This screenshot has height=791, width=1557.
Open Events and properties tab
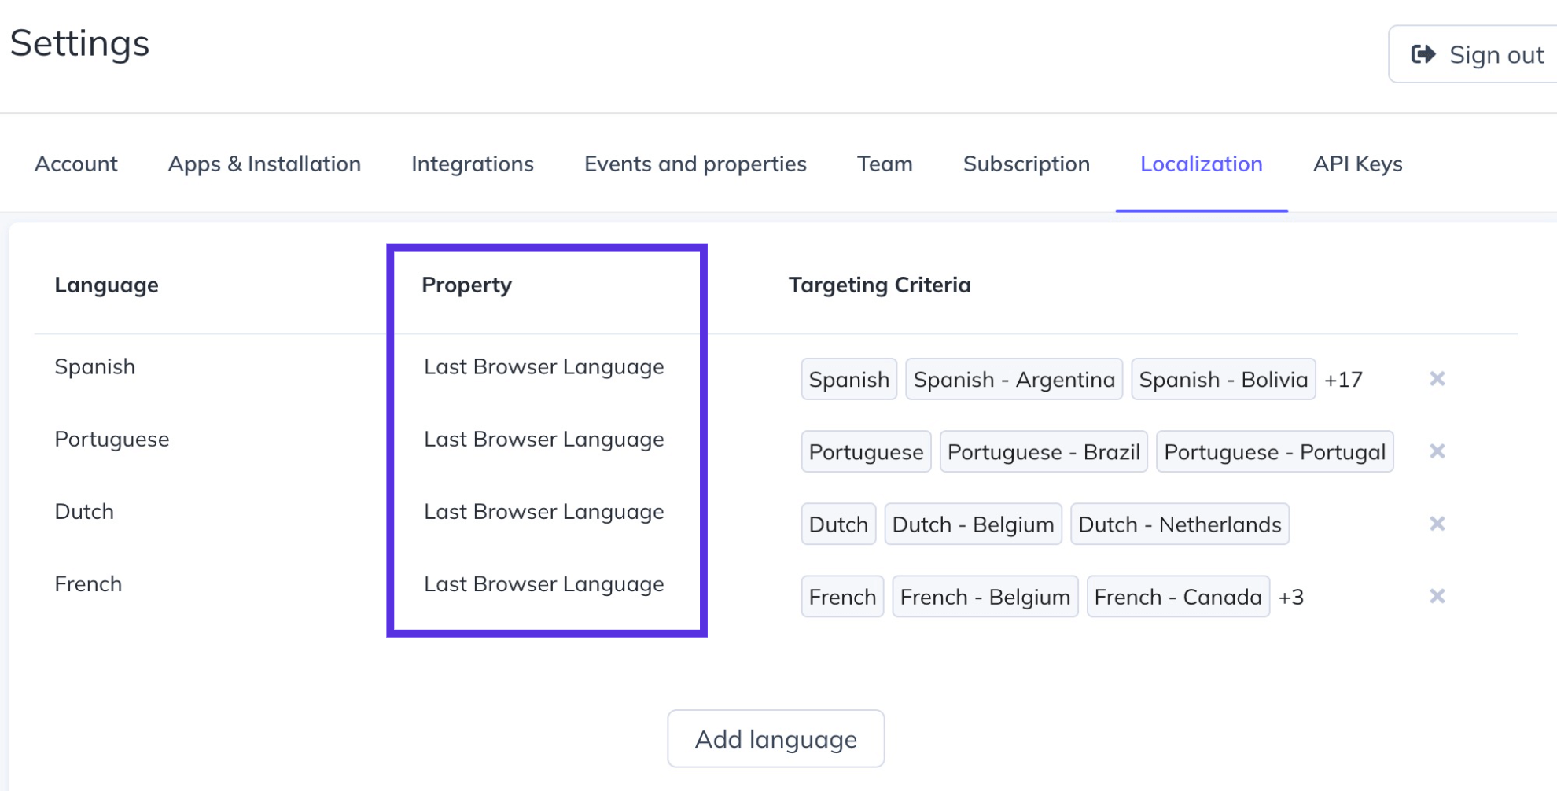click(695, 164)
